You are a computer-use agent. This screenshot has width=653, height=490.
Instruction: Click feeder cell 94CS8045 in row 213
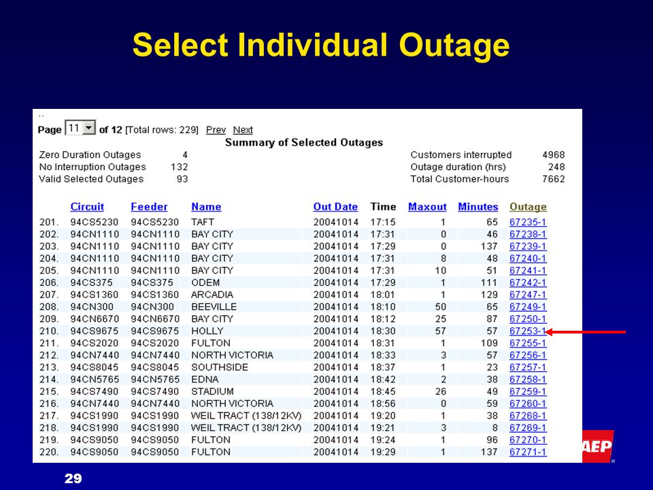[155, 367]
